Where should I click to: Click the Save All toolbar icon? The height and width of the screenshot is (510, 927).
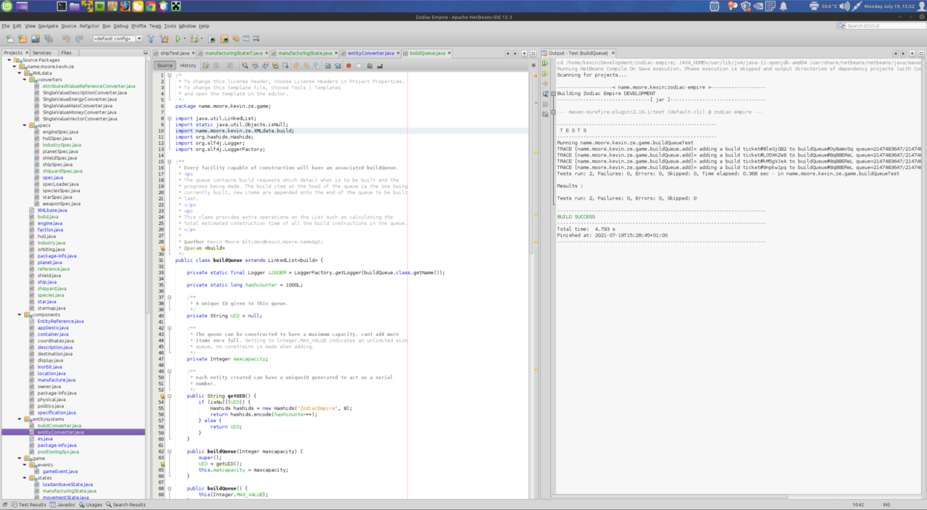49,39
